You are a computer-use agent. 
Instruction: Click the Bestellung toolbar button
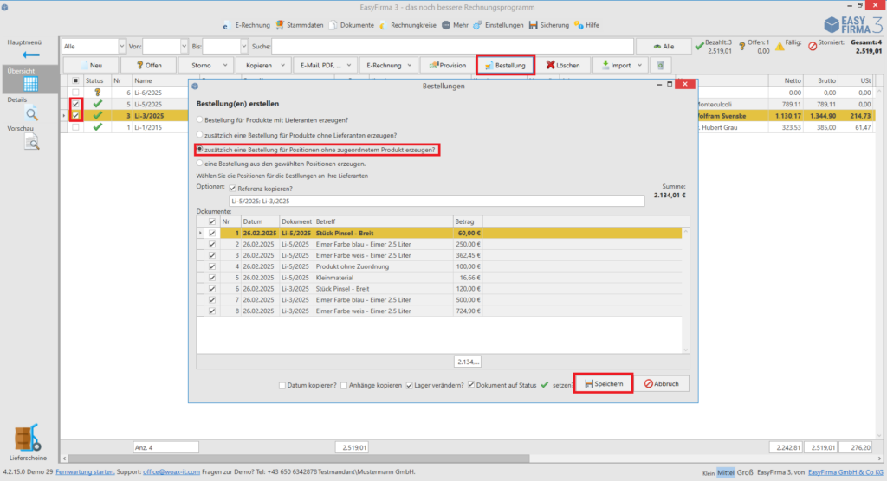(x=505, y=66)
